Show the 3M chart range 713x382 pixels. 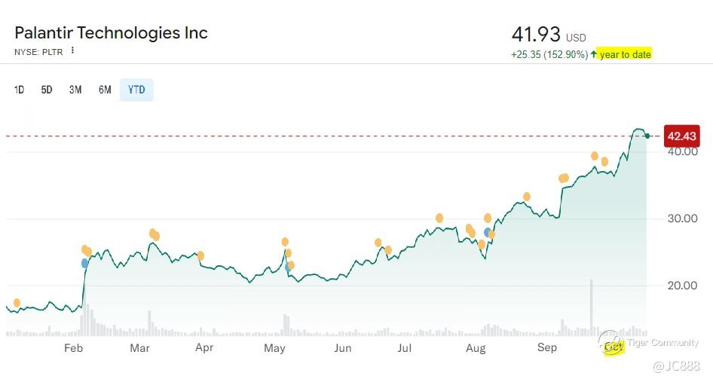click(x=75, y=90)
